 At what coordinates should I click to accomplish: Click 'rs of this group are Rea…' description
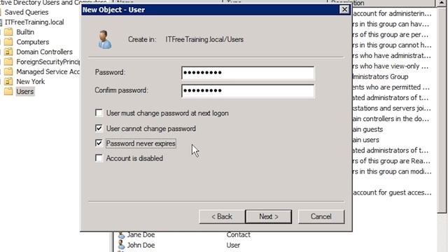391,161
